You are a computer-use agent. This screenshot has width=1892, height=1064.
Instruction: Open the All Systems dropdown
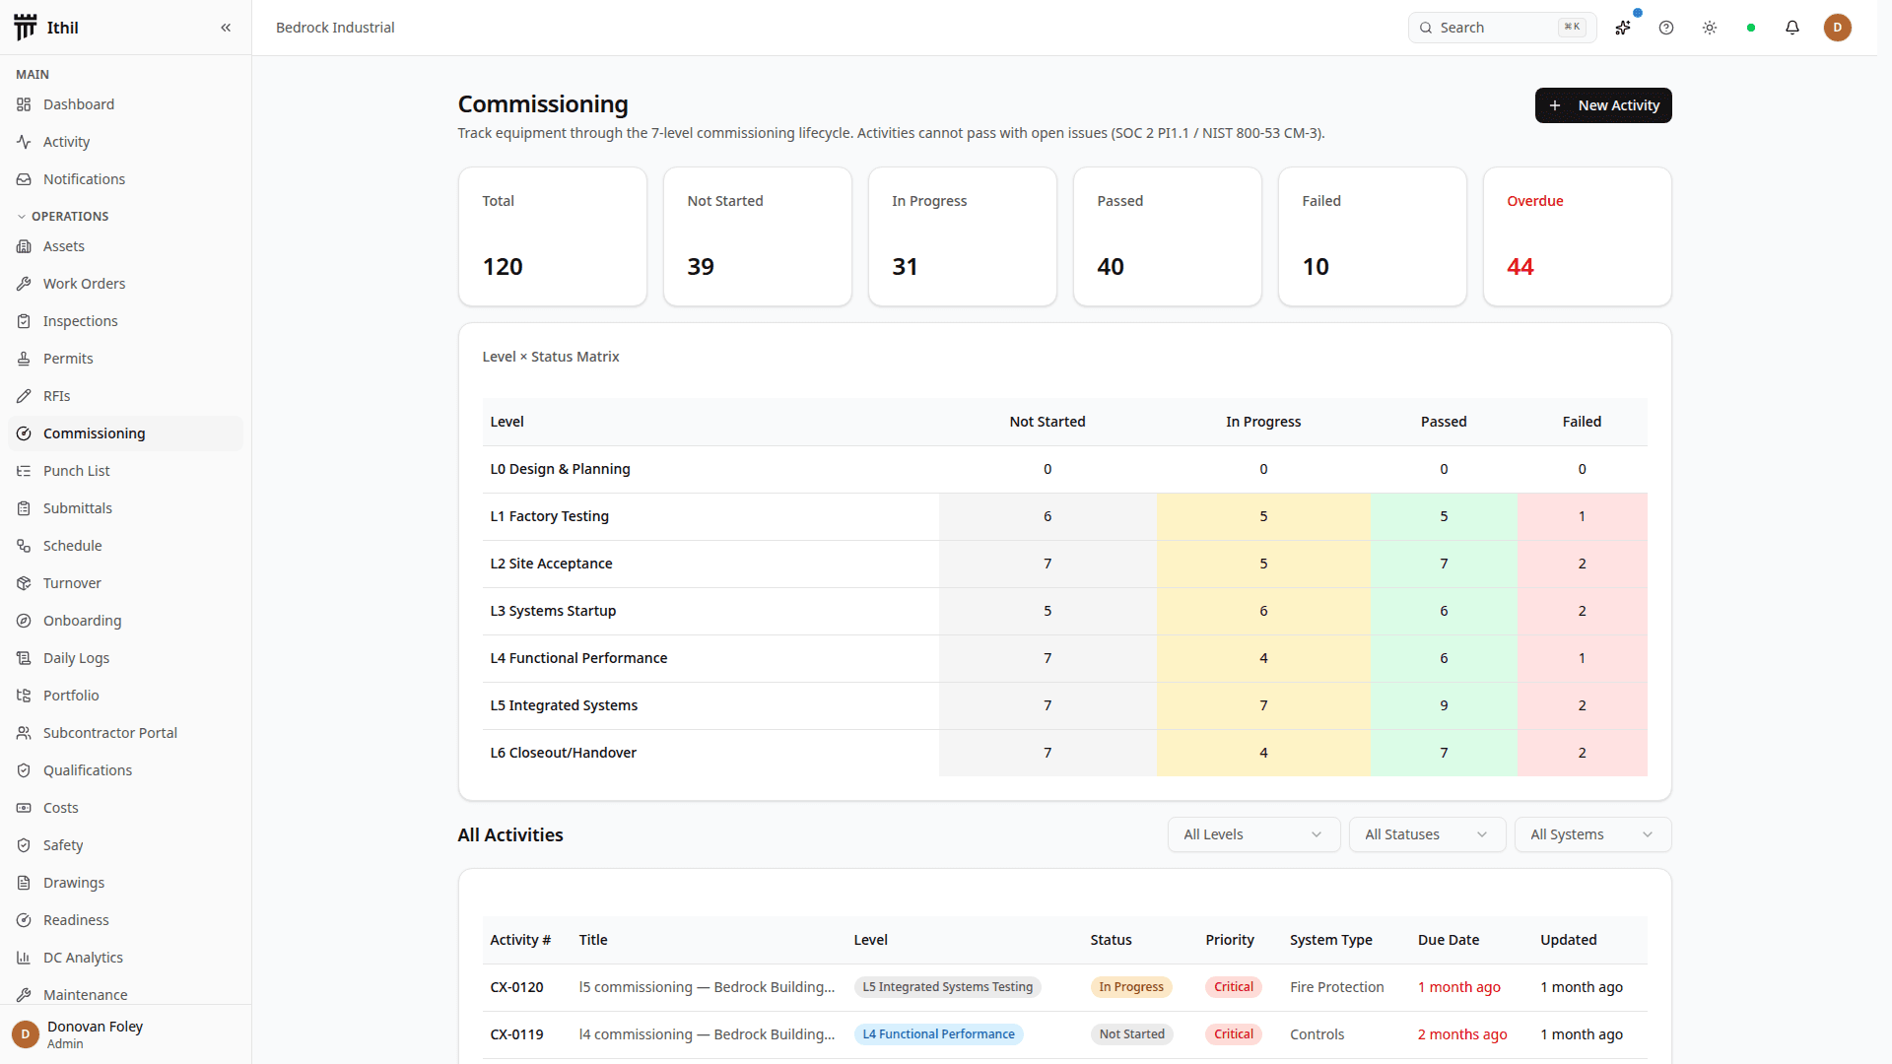click(1592, 834)
